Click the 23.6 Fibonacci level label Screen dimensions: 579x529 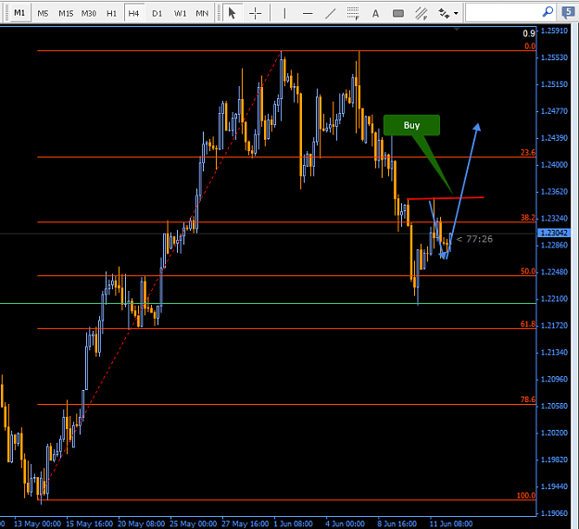tap(528, 153)
